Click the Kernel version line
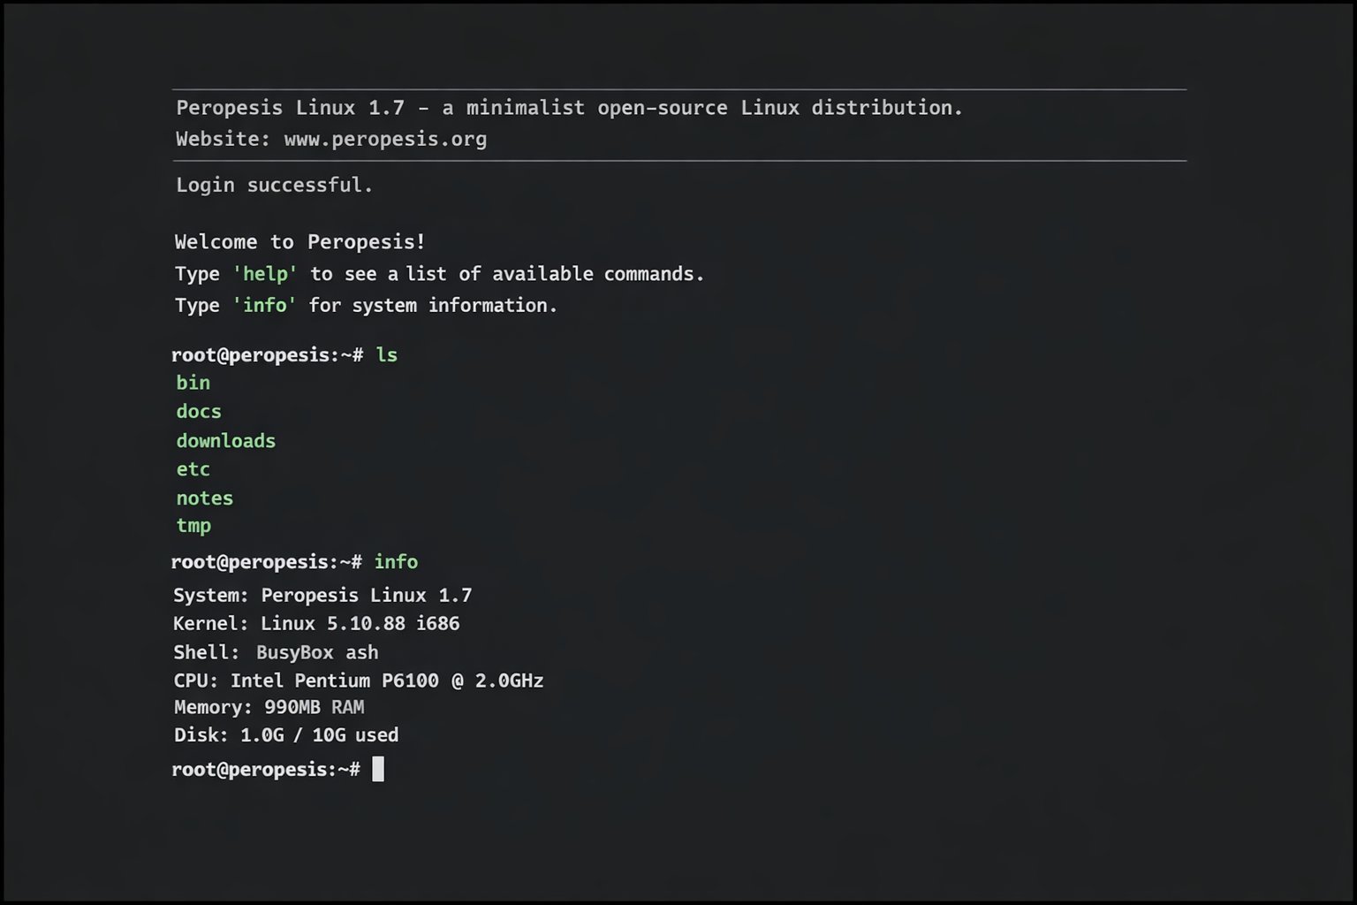This screenshot has width=1357, height=905. tap(315, 623)
